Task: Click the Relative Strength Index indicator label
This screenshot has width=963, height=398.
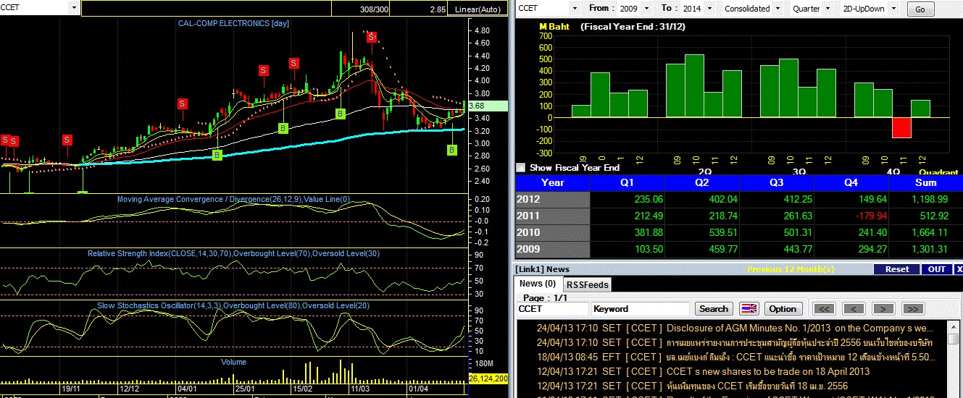Action: (233, 253)
